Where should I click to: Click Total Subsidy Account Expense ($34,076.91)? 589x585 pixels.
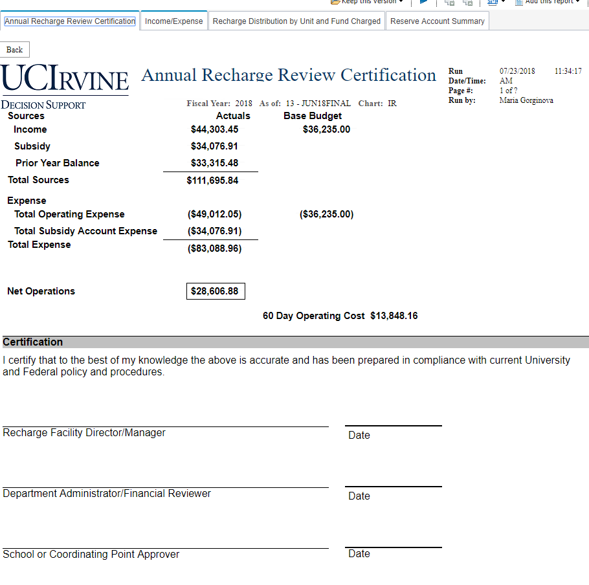pyautogui.click(x=214, y=231)
